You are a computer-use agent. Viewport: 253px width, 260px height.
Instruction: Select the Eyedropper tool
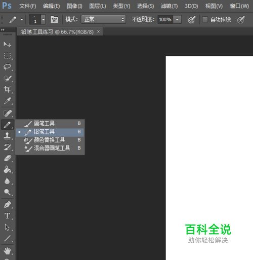pyautogui.click(x=7, y=101)
